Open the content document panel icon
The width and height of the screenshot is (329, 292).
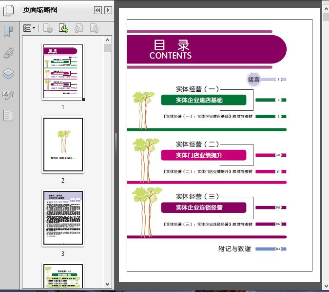tap(8, 115)
